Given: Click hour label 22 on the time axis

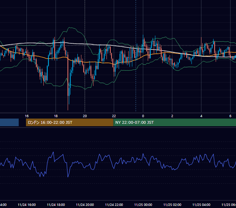Looking at the screenshot, I should click(x=114, y=116).
